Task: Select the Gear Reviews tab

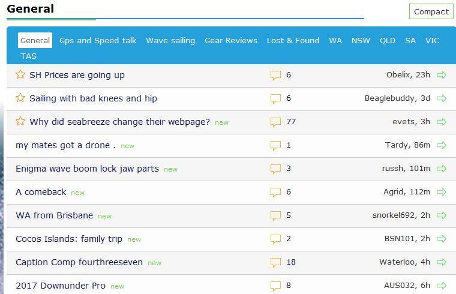Action: coord(231,41)
